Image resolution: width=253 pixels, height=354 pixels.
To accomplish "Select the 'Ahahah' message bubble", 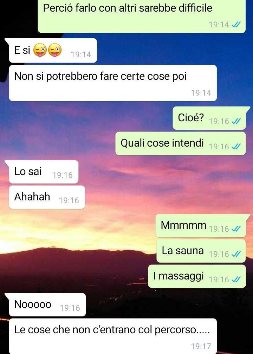I will pyautogui.click(x=47, y=197).
